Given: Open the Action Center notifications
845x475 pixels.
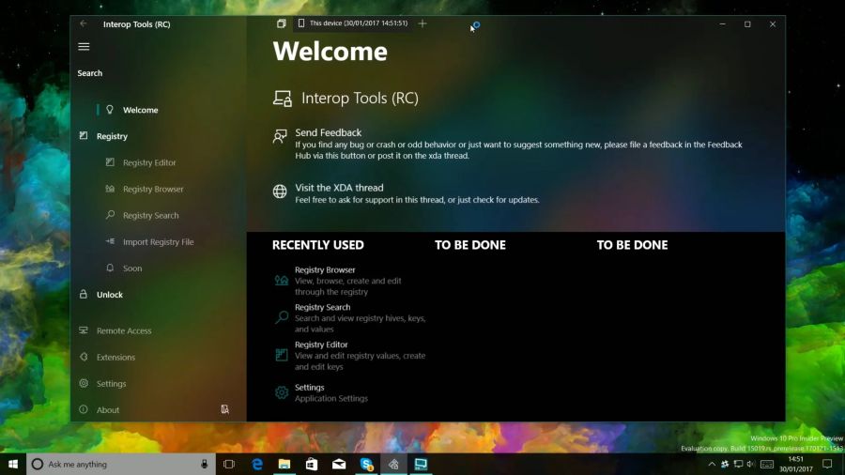Looking at the screenshot, I should pos(827,465).
